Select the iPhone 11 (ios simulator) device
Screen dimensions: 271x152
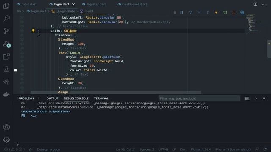(233, 149)
